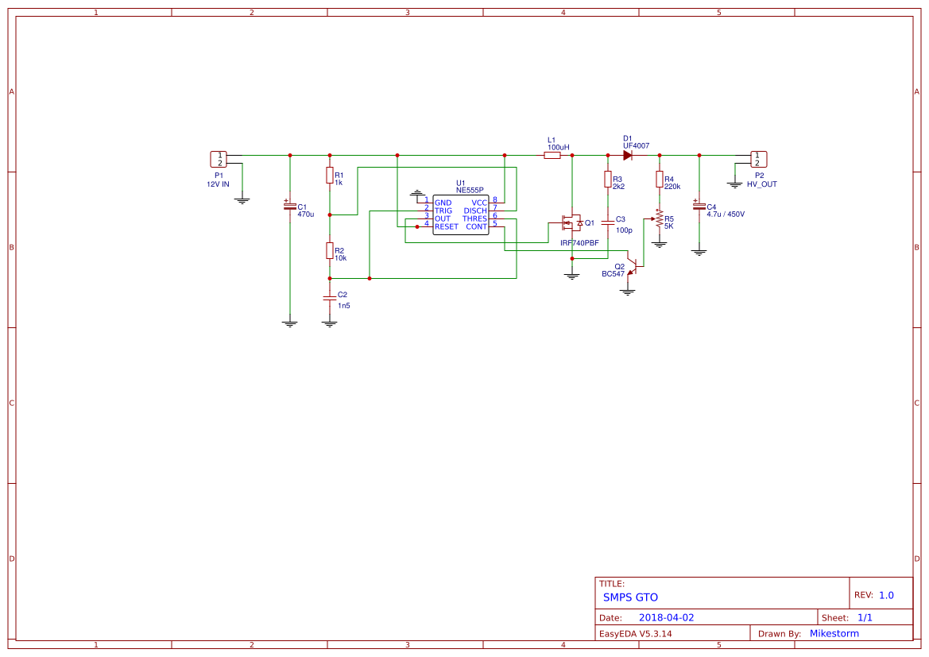Select the 100p capacitor C3
This screenshot has height=657, width=929.
click(x=608, y=223)
